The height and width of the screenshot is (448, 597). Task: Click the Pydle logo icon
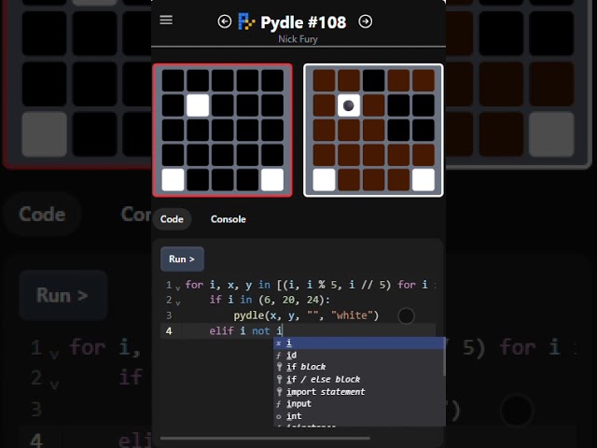pos(246,21)
